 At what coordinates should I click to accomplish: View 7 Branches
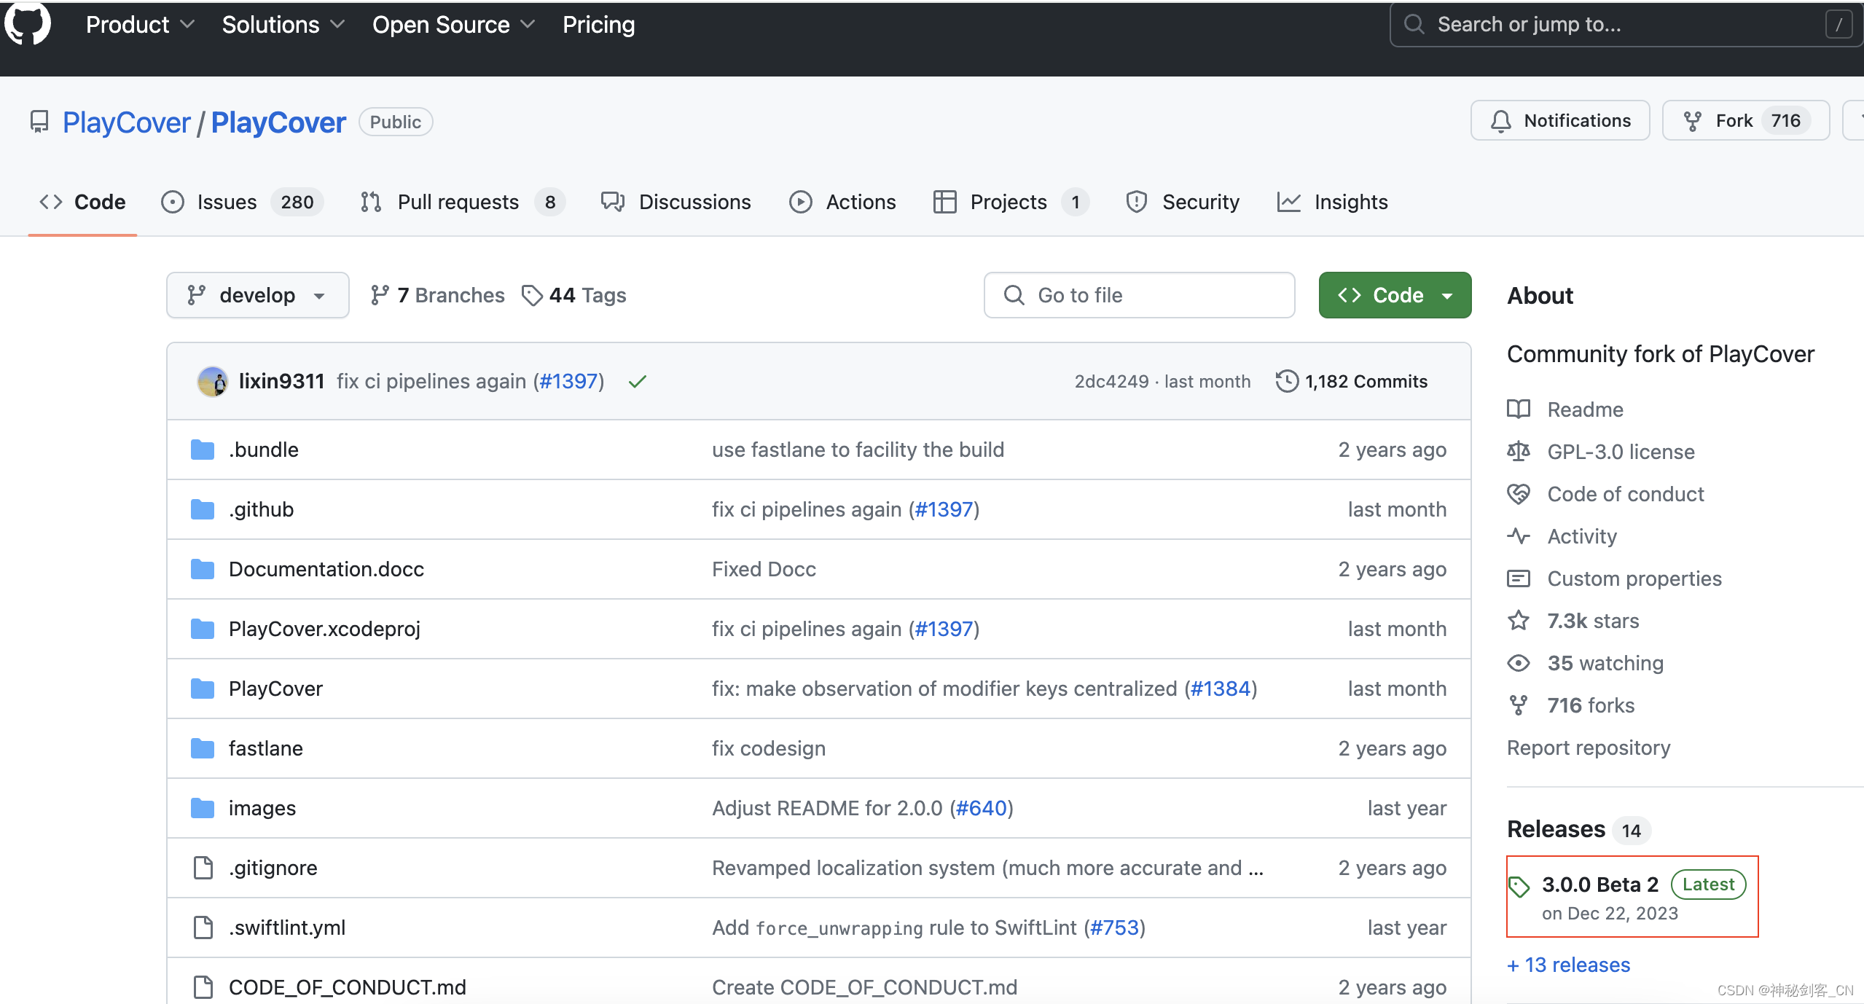point(437,295)
